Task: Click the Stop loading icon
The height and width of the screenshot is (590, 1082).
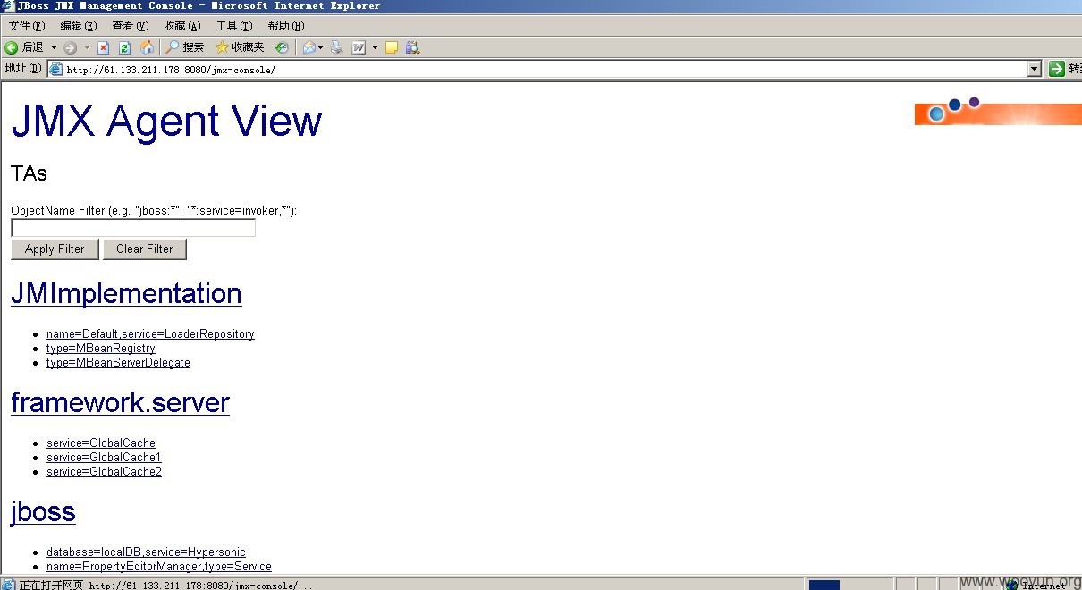Action: [x=103, y=47]
